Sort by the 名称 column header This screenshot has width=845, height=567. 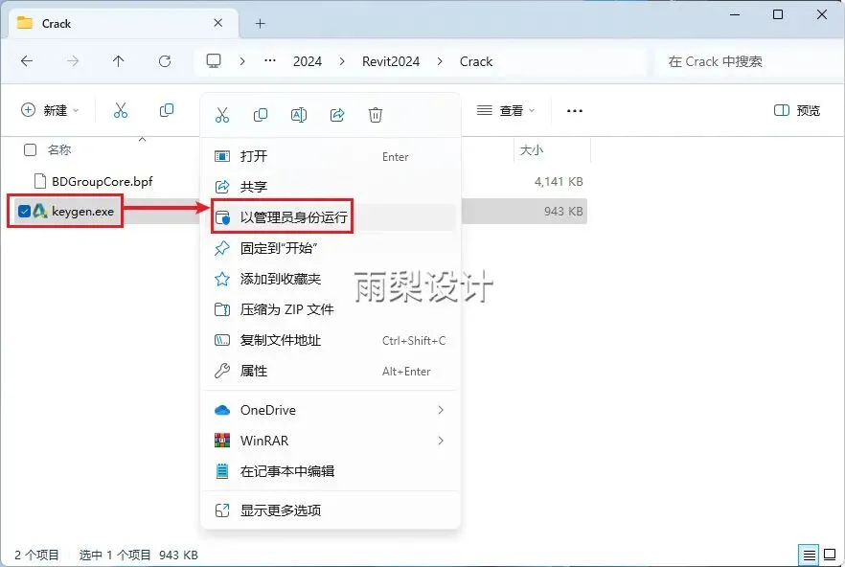pos(59,149)
